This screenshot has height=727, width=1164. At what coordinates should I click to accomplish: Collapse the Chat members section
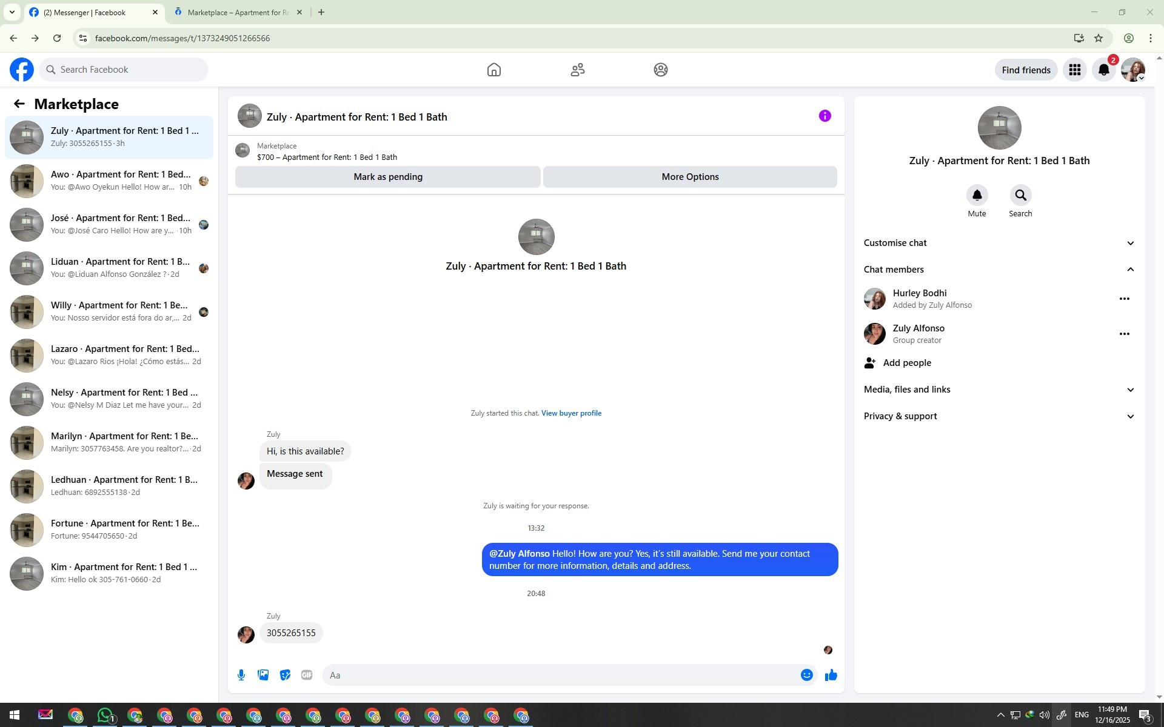coord(1000,270)
